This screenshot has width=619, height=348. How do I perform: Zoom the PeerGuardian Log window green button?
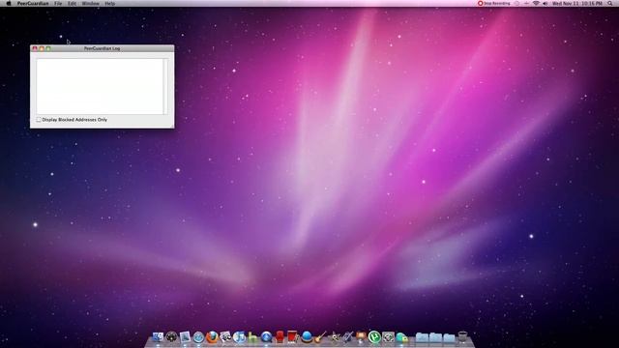pos(48,48)
